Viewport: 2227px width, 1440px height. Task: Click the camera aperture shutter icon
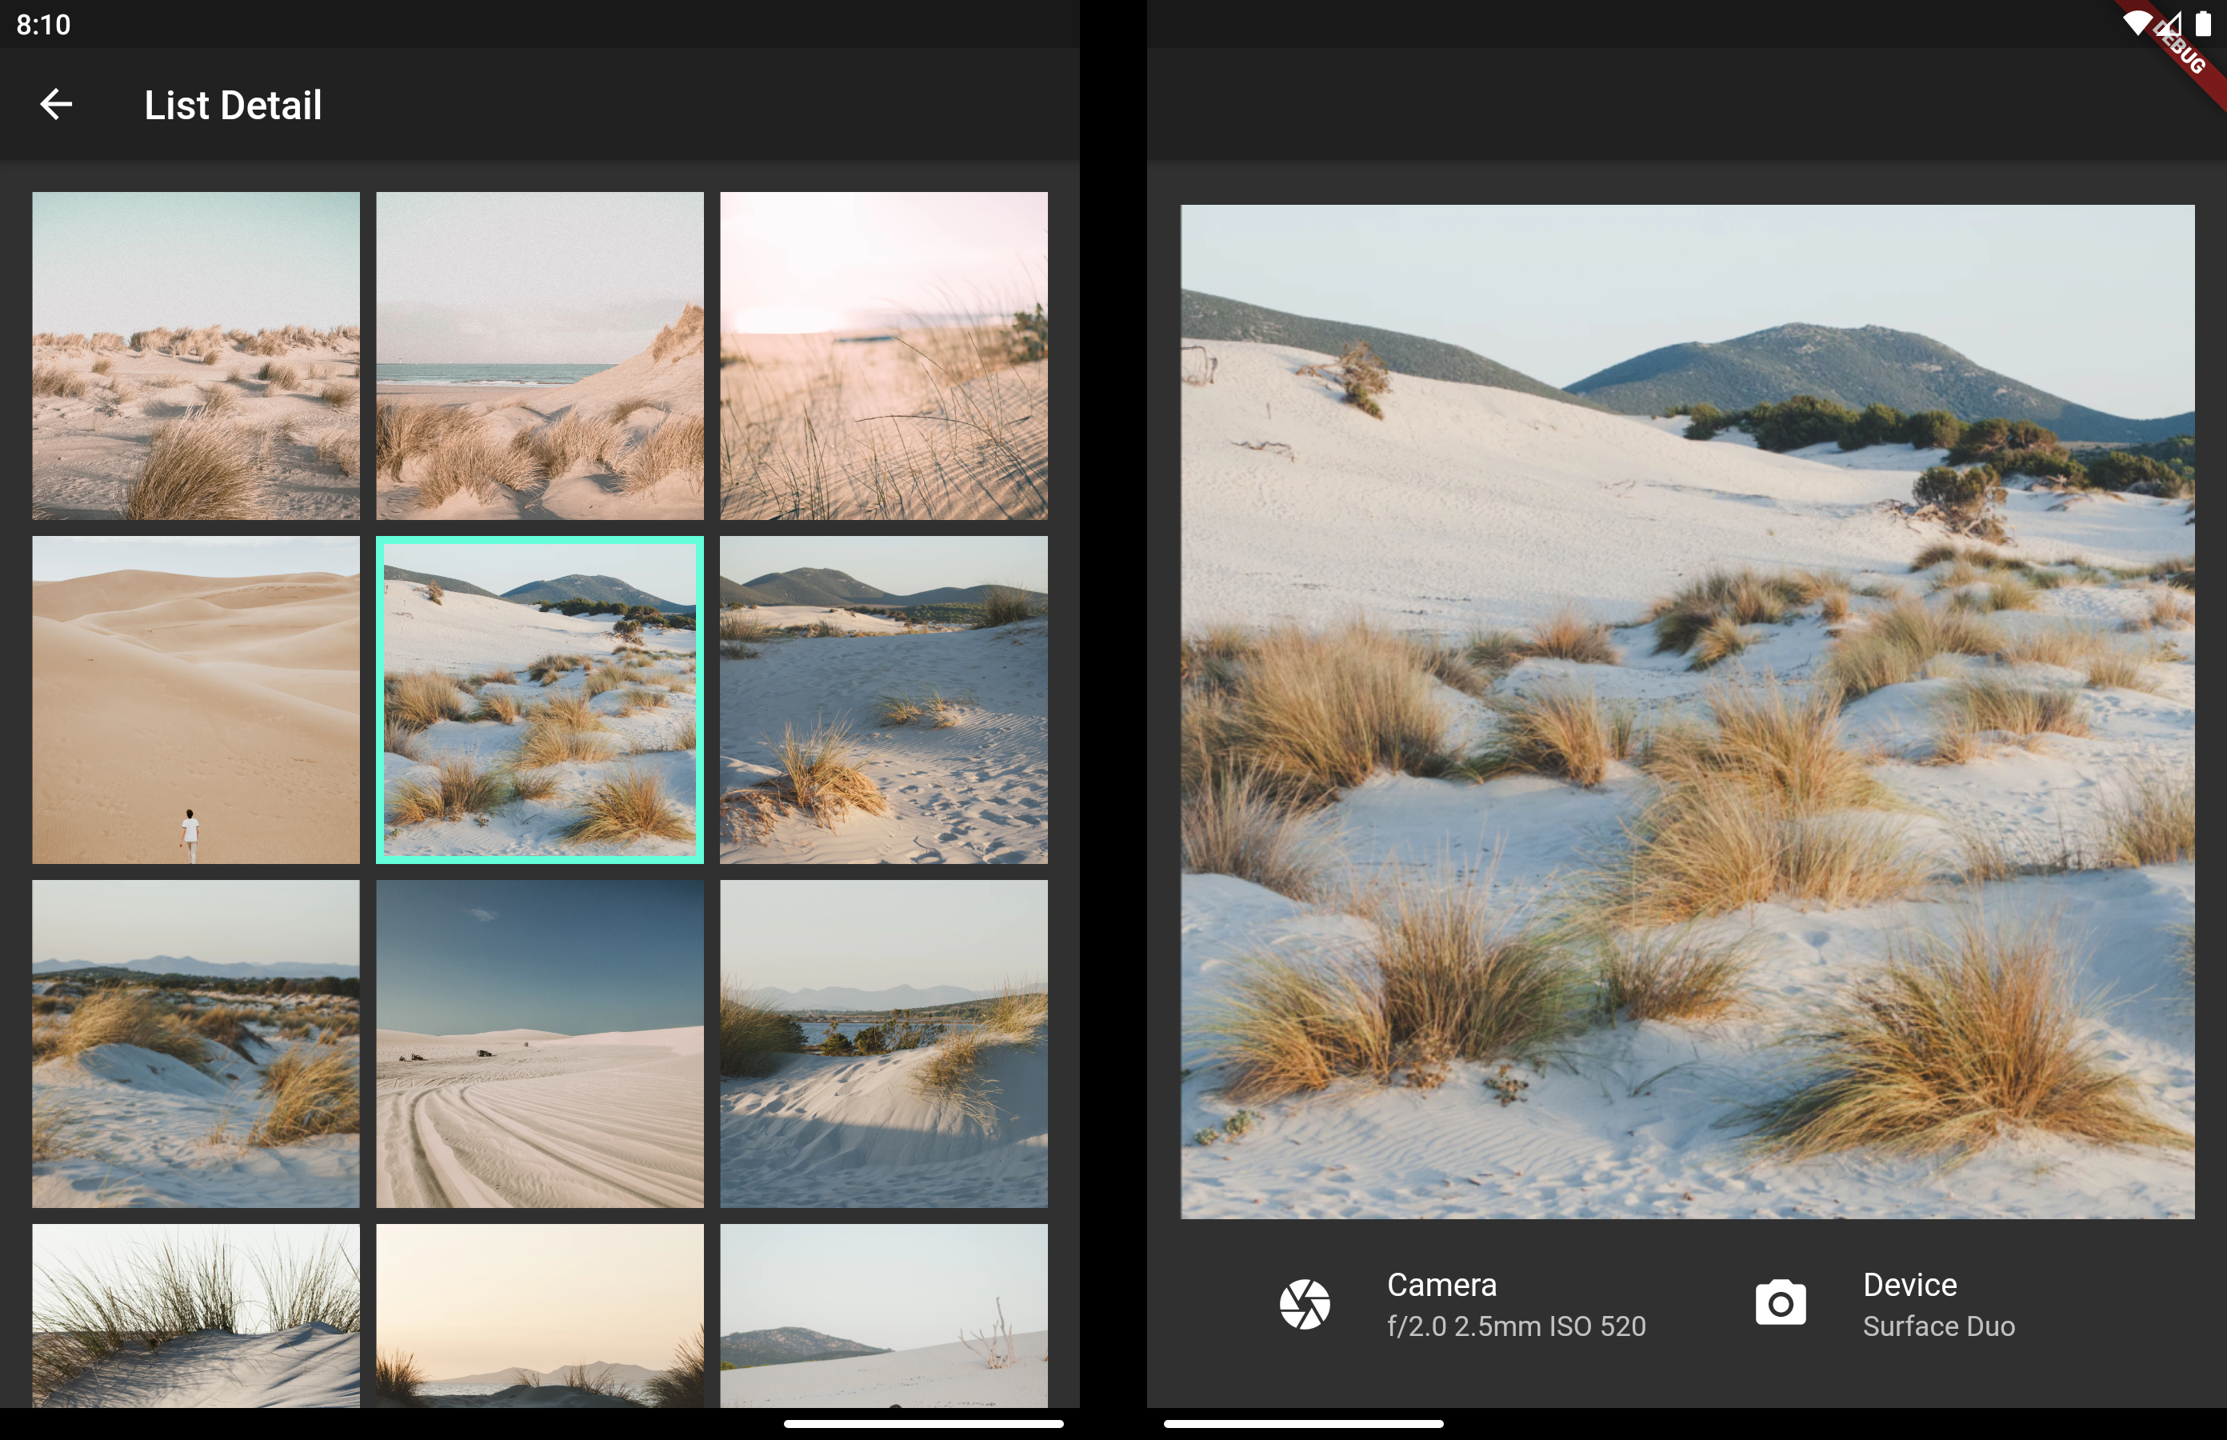[x=1304, y=1305]
